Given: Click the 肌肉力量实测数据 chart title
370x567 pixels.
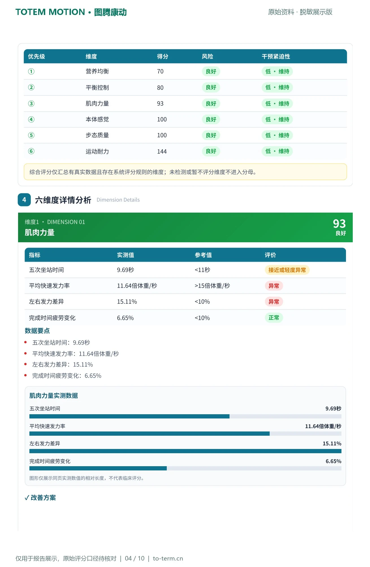Looking at the screenshot, I should tap(54, 396).
